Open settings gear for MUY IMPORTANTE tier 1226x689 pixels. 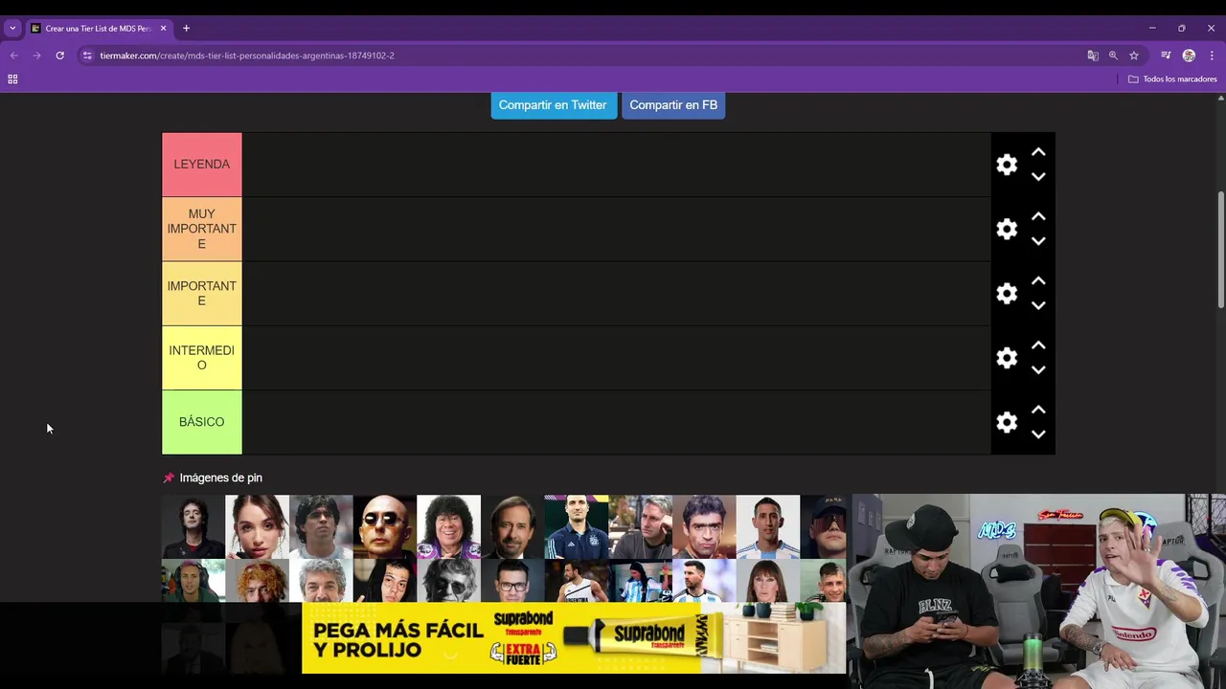[x=1007, y=229]
